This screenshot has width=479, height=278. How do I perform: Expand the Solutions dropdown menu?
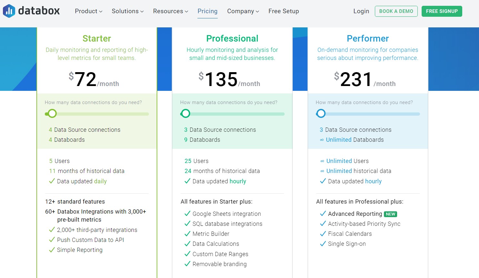coord(128,11)
